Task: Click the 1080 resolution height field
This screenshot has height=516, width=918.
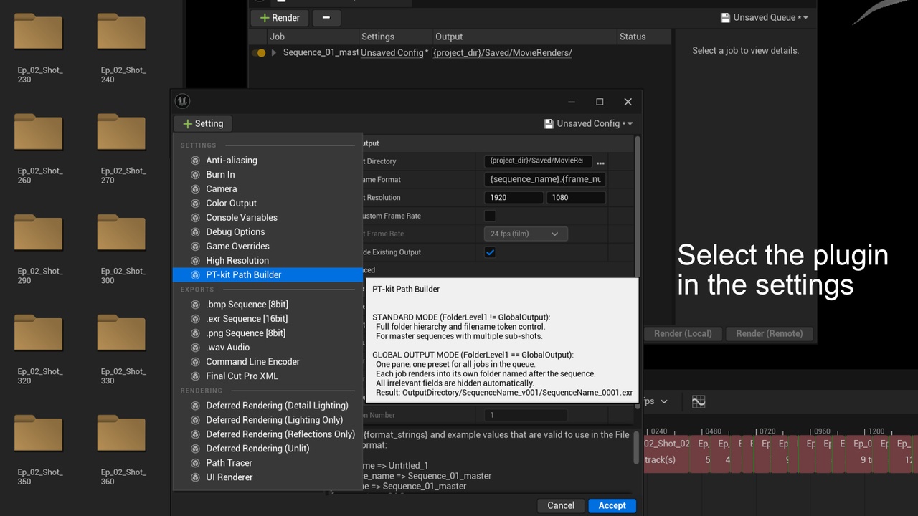Action: pyautogui.click(x=576, y=198)
